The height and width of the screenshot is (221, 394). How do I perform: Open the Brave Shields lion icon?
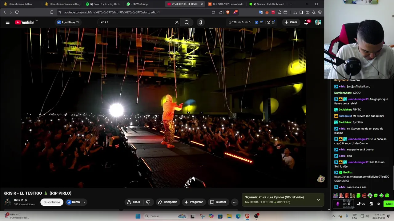(228, 12)
